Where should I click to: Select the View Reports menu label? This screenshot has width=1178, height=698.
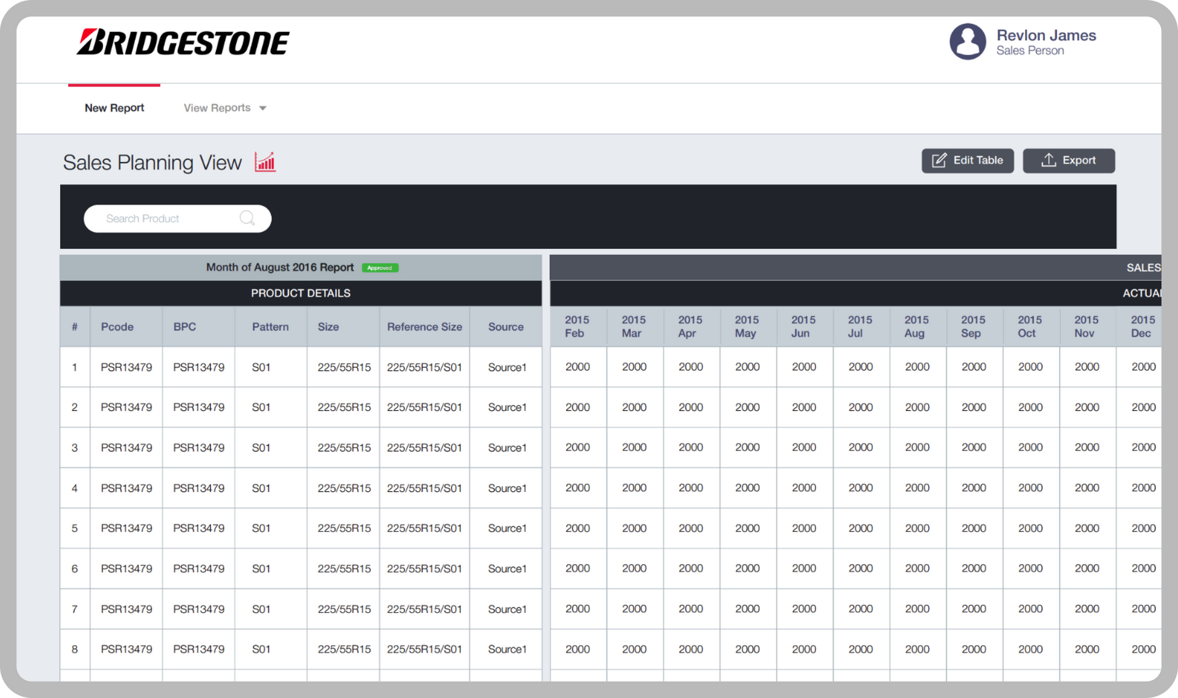217,108
